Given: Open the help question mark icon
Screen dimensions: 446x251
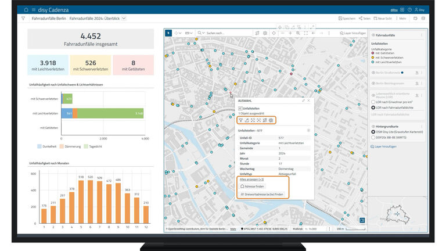Looking at the screenshot, I should tap(409, 10).
